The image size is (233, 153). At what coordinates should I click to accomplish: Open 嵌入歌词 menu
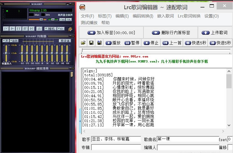(166, 16)
